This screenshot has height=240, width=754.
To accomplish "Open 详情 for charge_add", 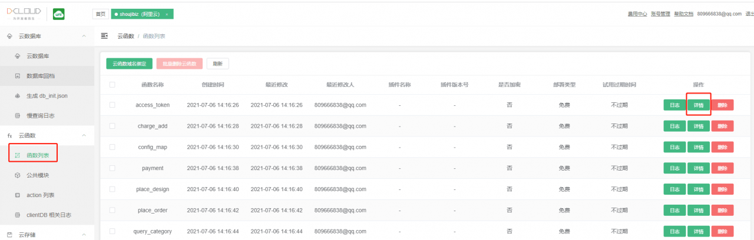I will [x=699, y=126].
